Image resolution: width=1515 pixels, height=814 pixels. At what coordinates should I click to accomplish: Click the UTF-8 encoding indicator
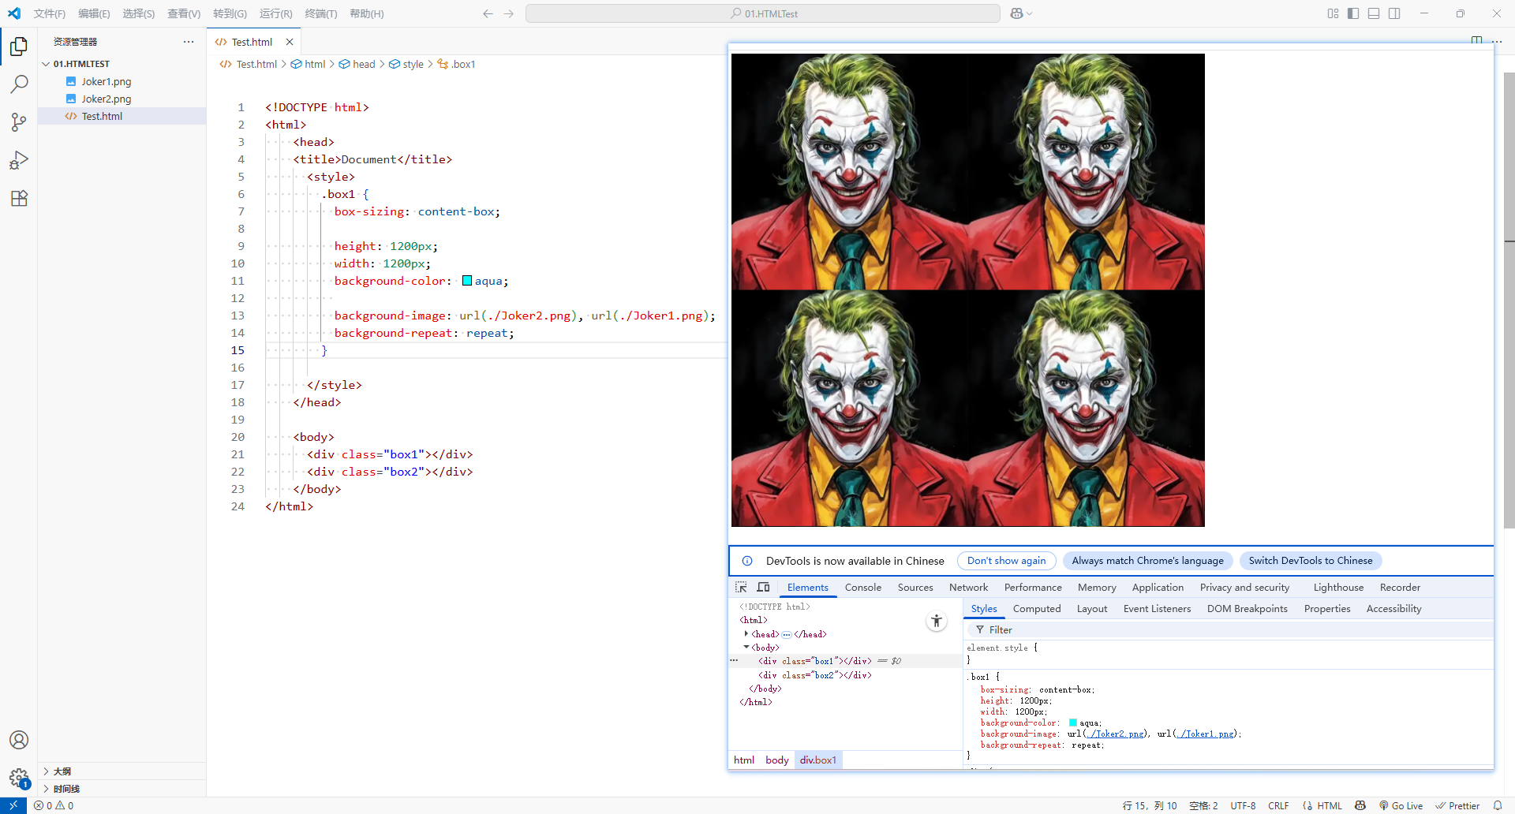pos(1243,805)
